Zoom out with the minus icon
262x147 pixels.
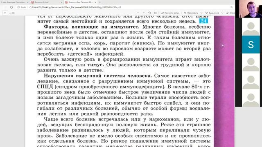pos(138,13)
